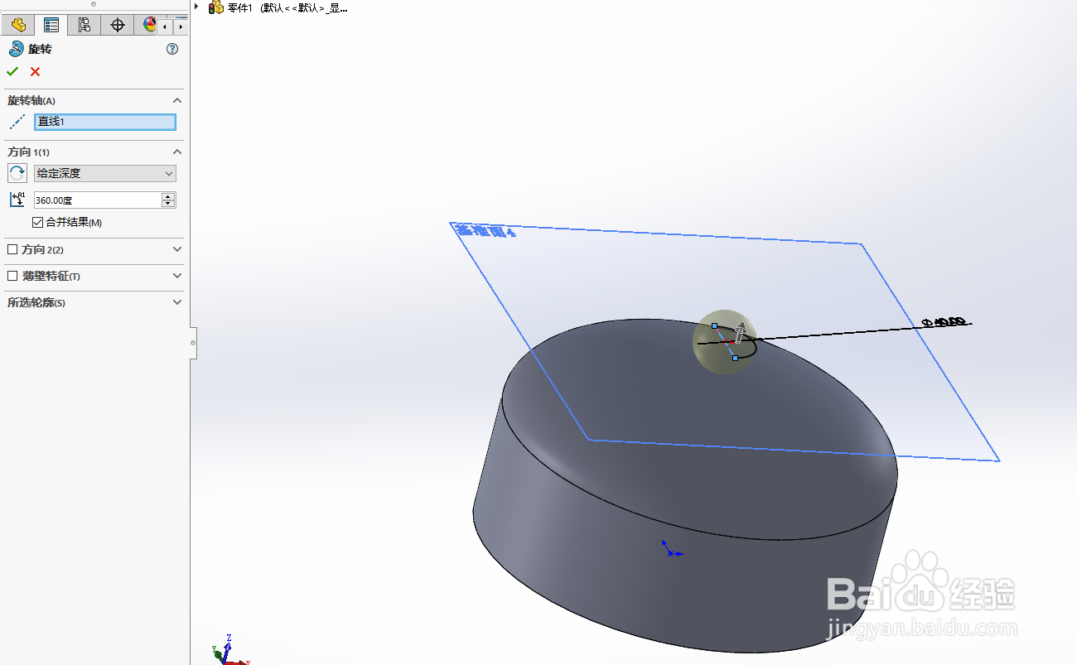Select the PropertyManager tab
Screen dimensions: 1077x665
click(51, 25)
